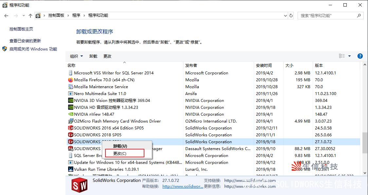Select highlighted SOLIDWORKS 27.1.0.72 row icon
The height and width of the screenshot is (195, 368).
(70, 142)
